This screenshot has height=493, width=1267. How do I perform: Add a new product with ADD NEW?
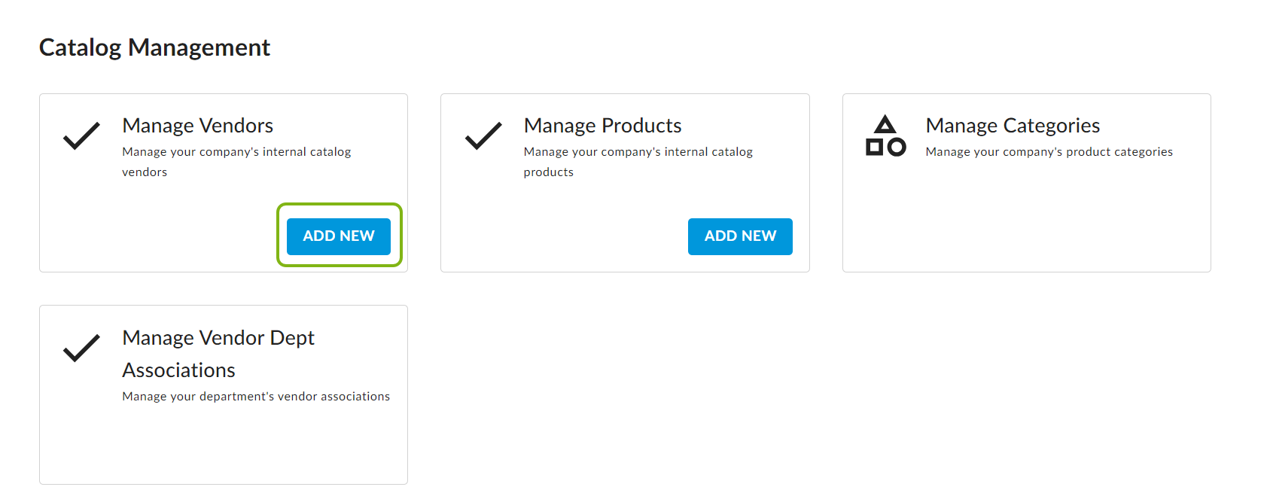[x=740, y=236]
